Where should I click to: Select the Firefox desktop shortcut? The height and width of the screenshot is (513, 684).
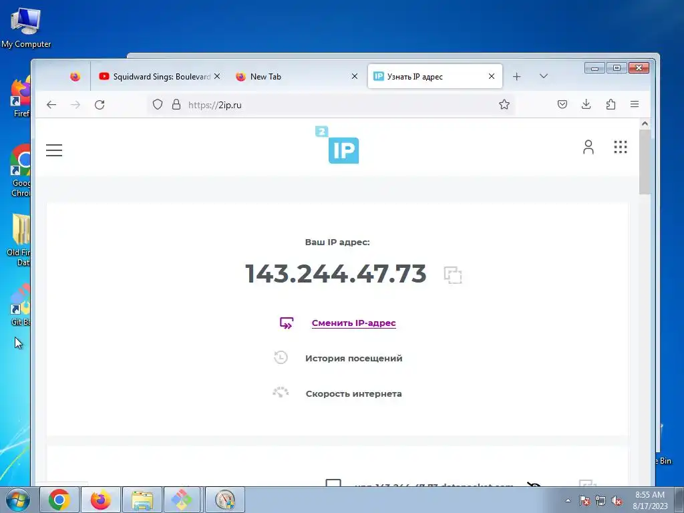(19, 97)
